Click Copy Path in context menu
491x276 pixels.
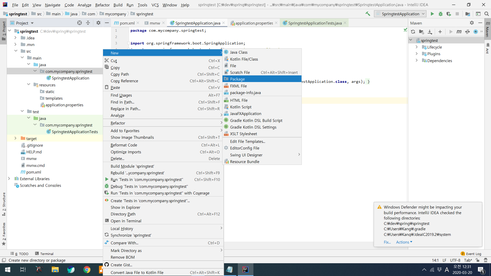click(x=163, y=74)
